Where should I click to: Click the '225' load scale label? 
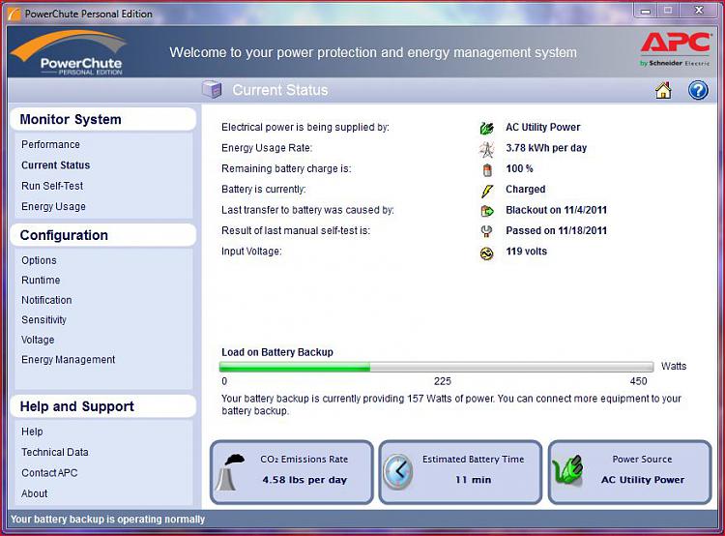(443, 381)
